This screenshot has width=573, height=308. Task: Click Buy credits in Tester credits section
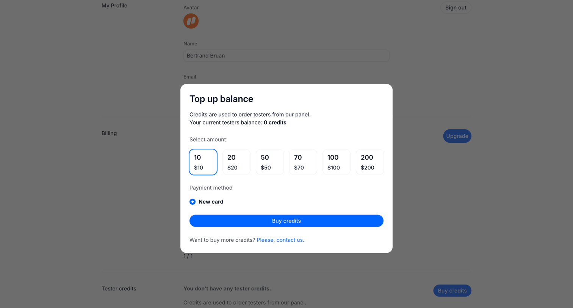coord(452,291)
